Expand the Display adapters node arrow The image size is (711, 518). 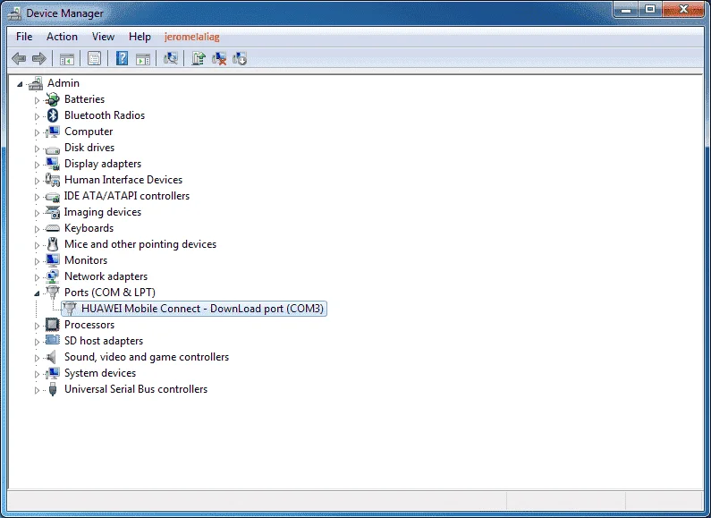tap(37, 165)
